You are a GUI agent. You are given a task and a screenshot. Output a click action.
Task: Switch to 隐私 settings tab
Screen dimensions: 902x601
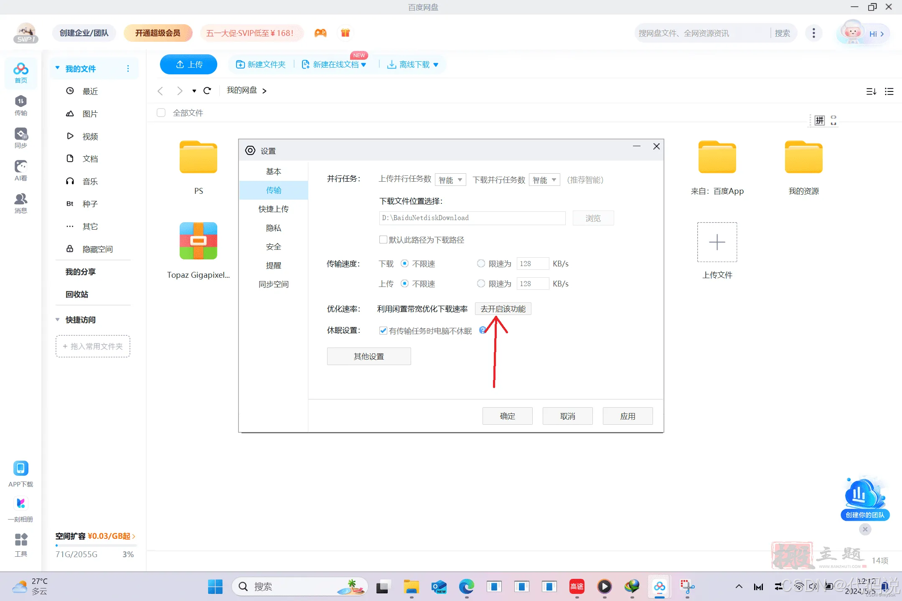[x=273, y=228]
